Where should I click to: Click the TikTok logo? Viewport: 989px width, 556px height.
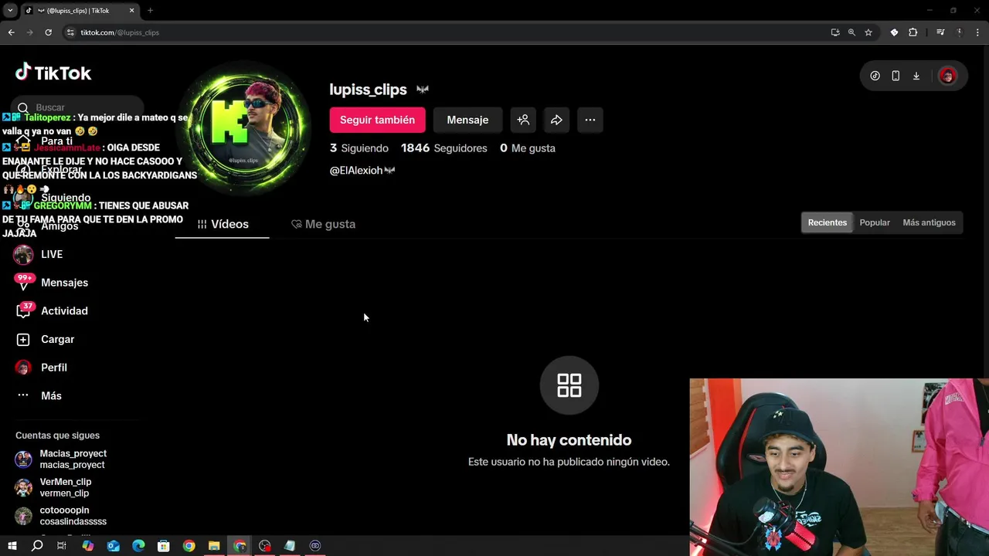(53, 73)
